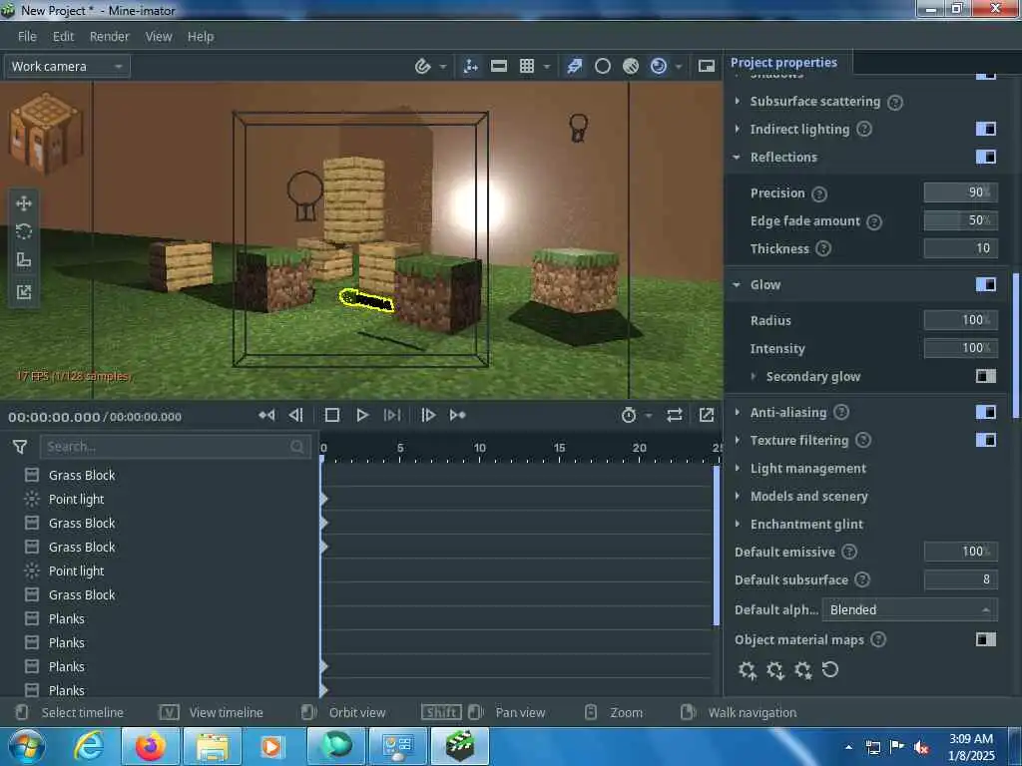Toggle Anti-aliasing switch
1022x766 pixels.
click(986, 412)
